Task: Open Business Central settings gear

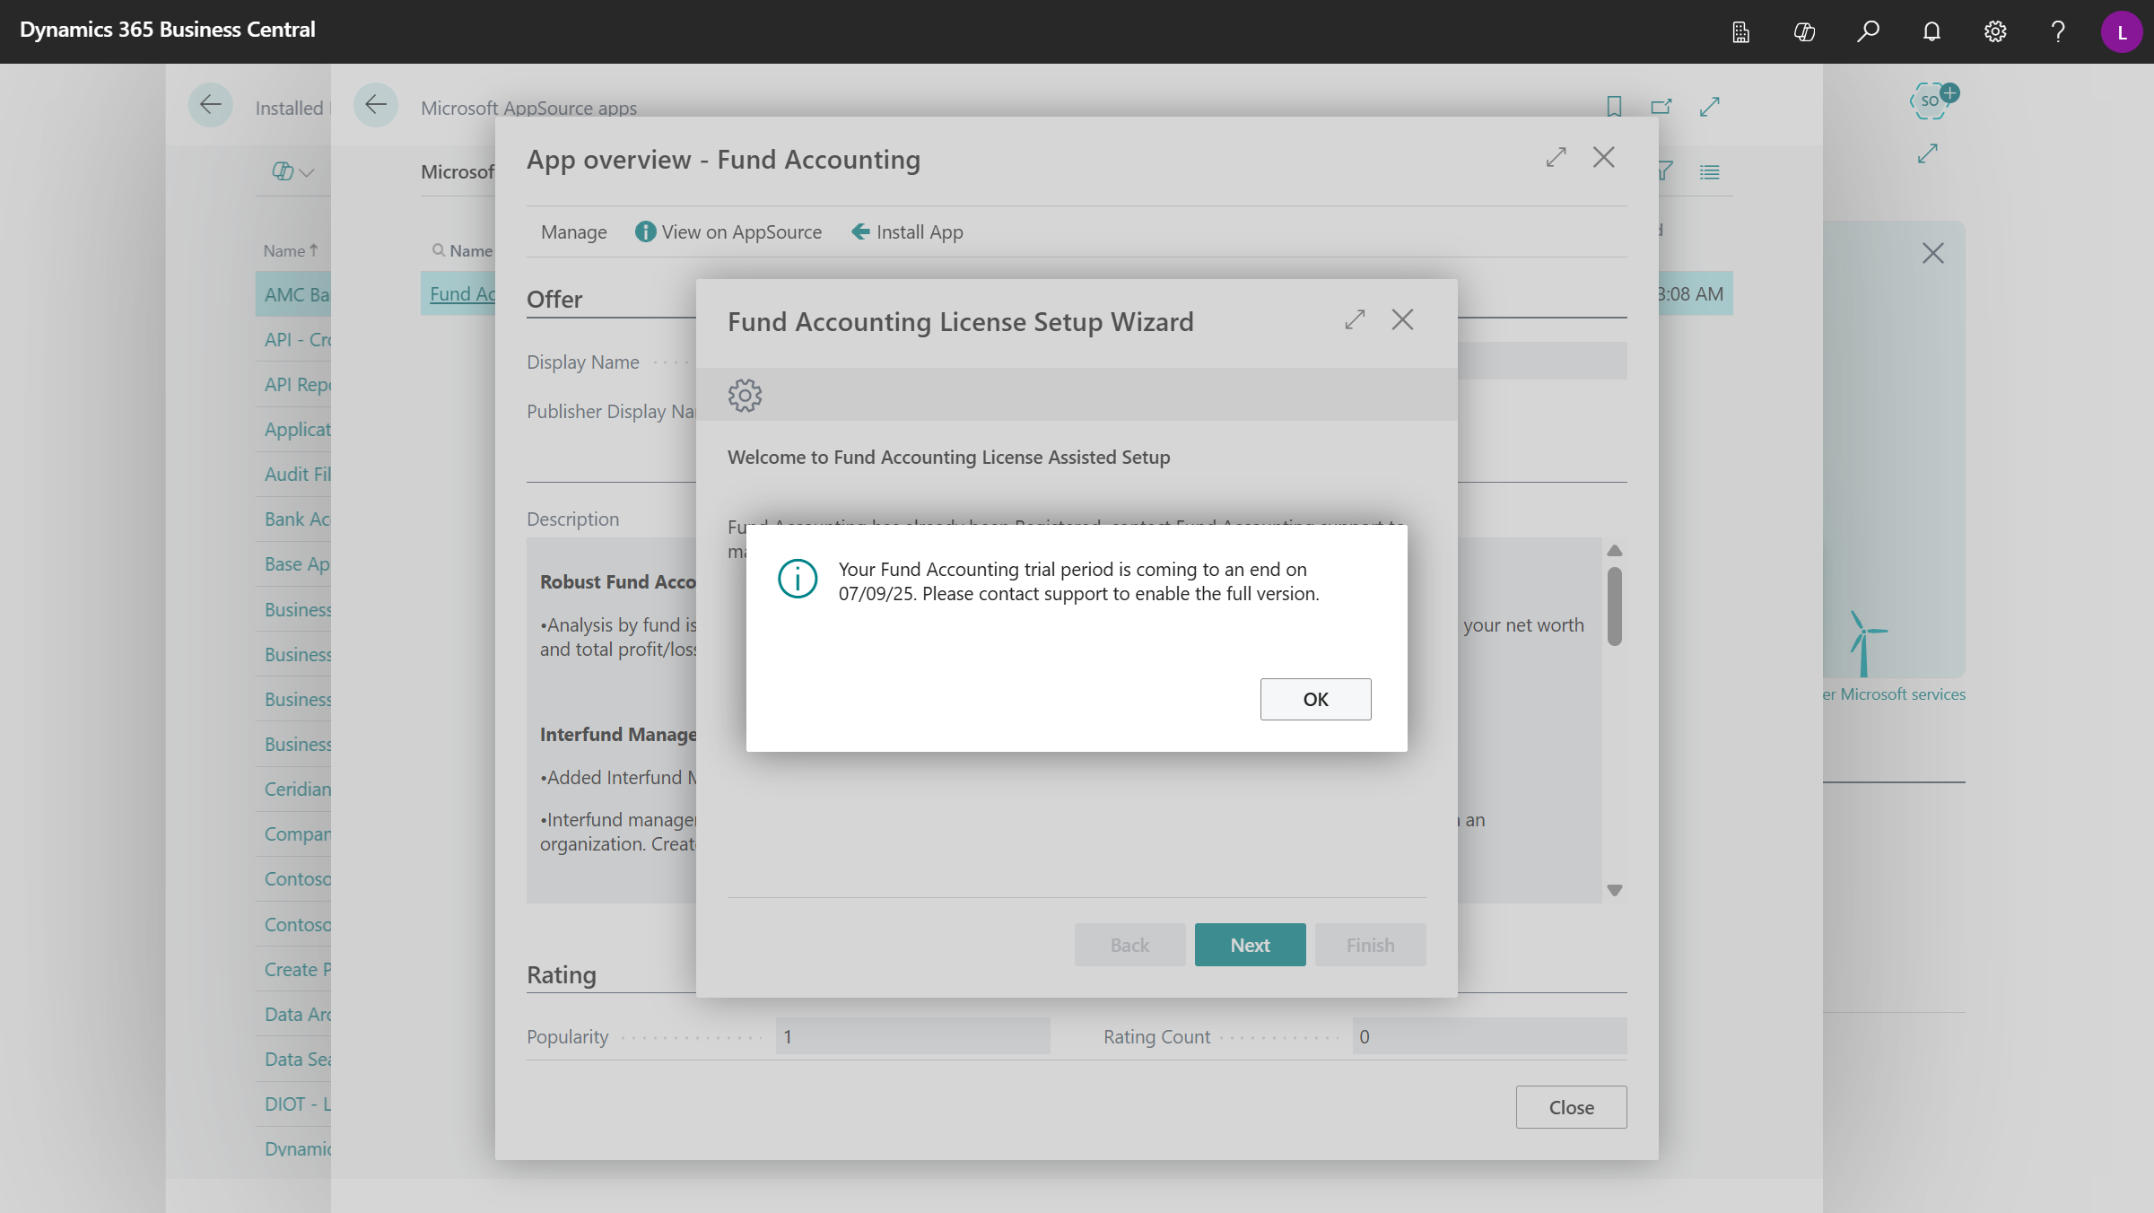Action: [1994, 31]
